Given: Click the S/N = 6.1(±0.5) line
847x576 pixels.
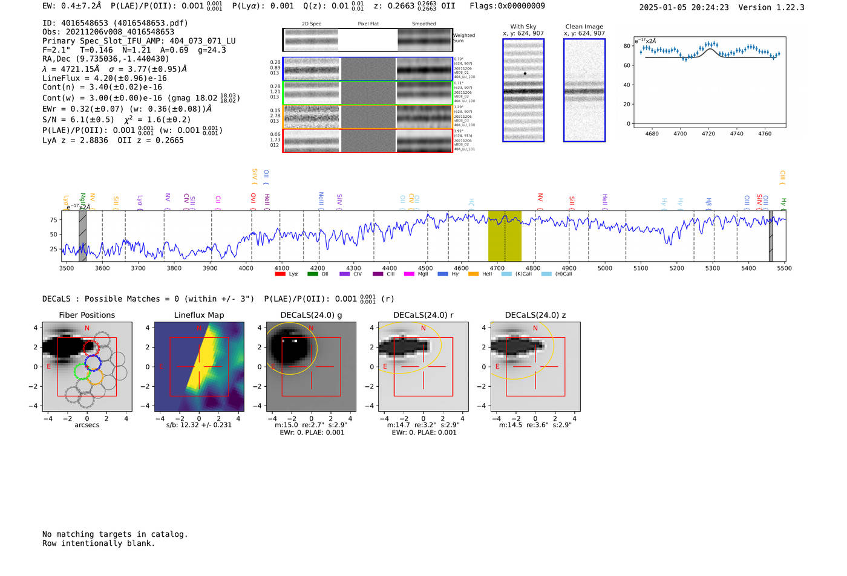Looking at the screenshot, I should [x=117, y=120].
